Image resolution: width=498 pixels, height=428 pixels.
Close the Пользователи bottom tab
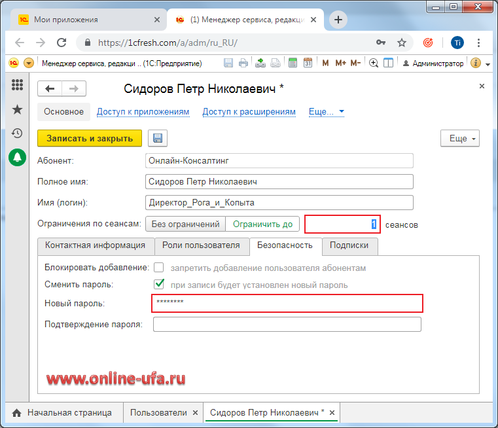click(195, 413)
